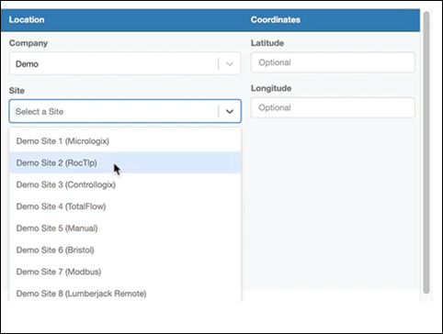Pick Demo Site 3 (Controllogix)

point(125,184)
